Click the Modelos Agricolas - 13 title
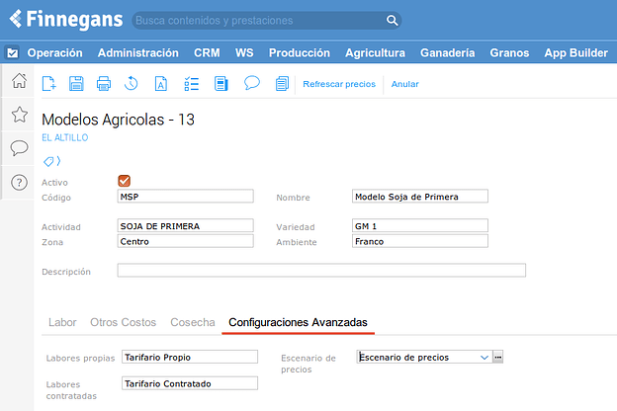Image resolution: width=617 pixels, height=411 pixels. point(118,120)
